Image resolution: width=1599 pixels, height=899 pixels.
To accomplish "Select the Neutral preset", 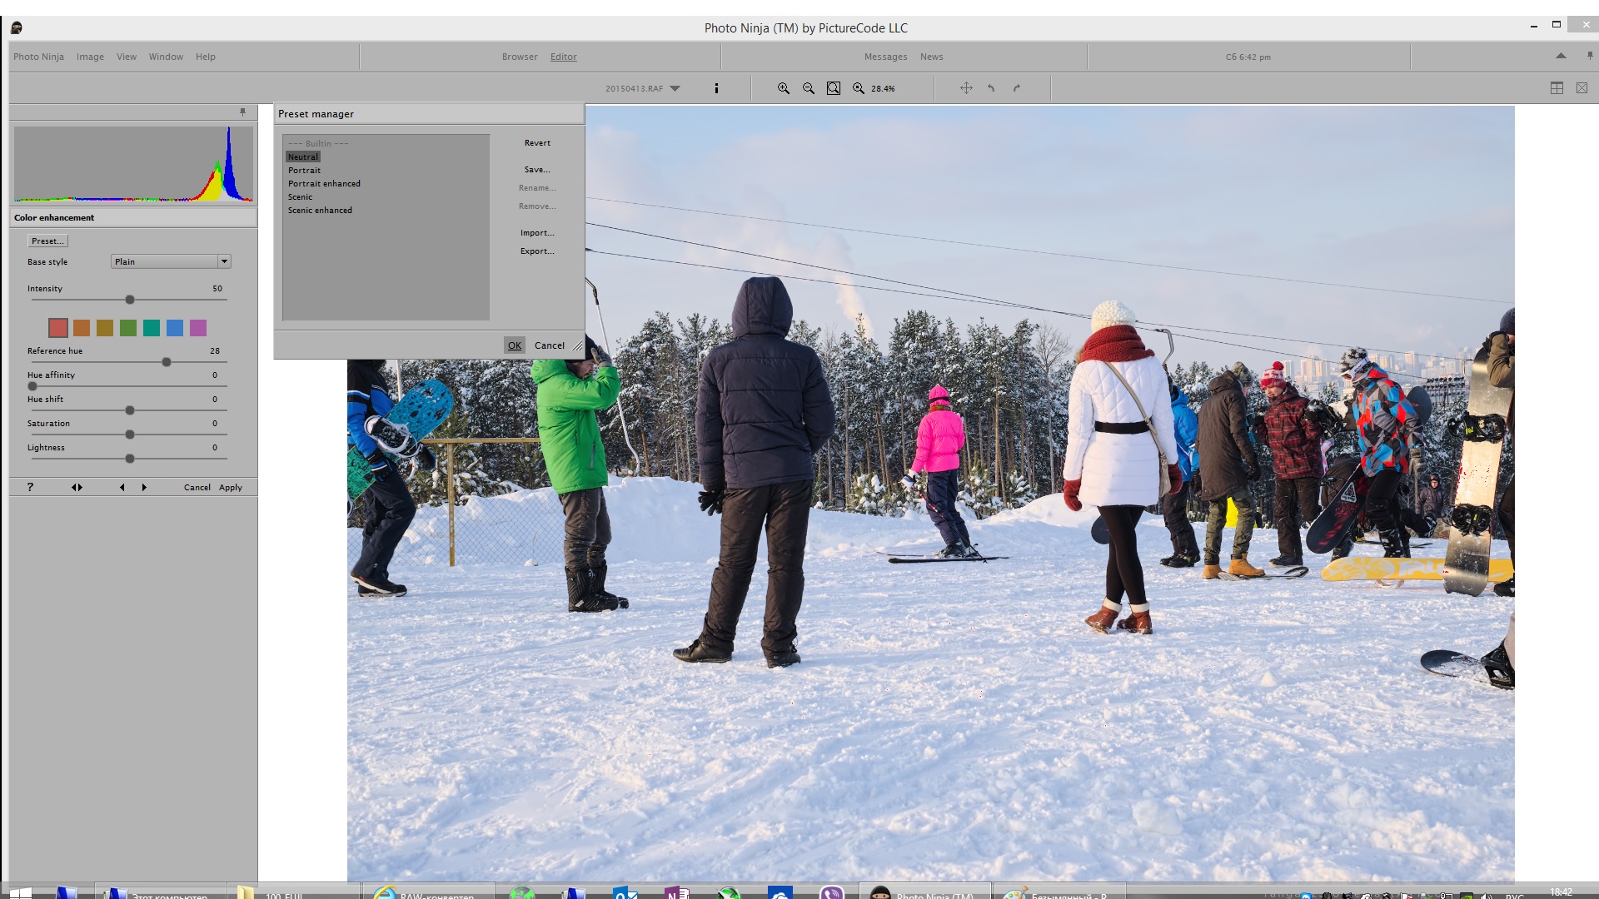I will 303,156.
